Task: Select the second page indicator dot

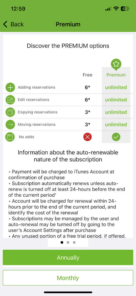Action: pyautogui.click(x=68, y=242)
